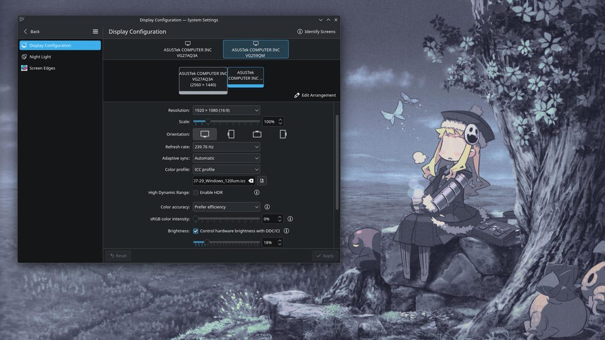Select upside-down orientation icon
Image resolution: width=605 pixels, height=340 pixels.
click(257, 134)
